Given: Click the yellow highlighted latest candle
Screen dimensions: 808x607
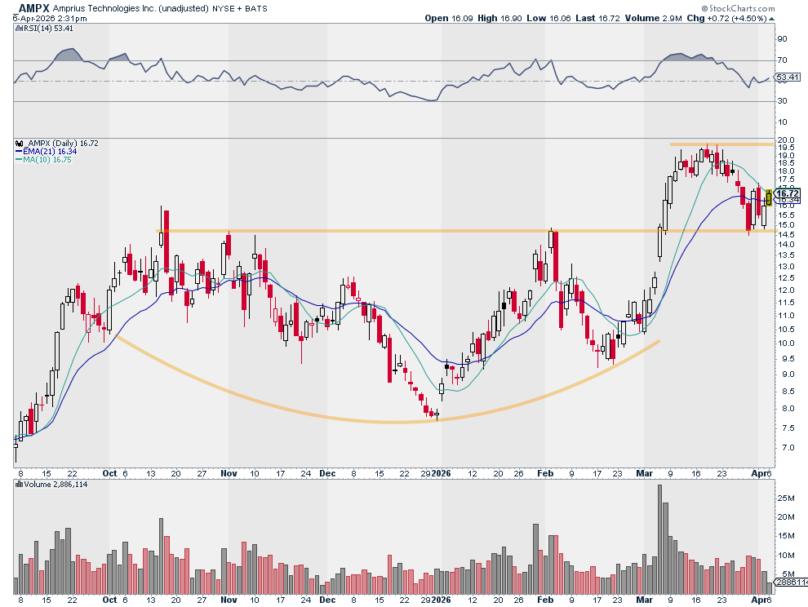Looking at the screenshot, I should [769, 197].
